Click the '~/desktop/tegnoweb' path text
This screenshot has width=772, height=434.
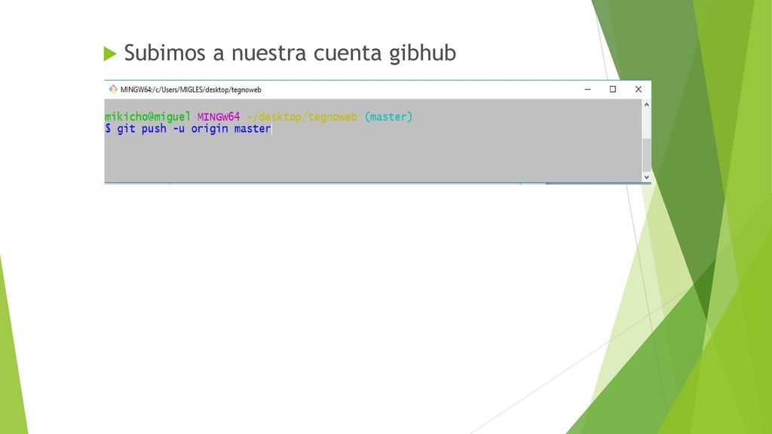302,117
